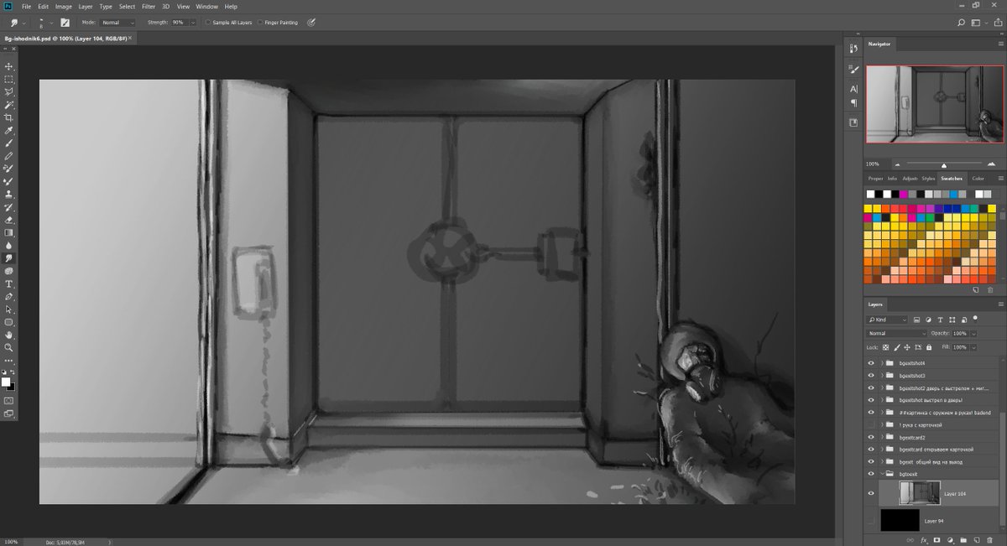Select the Hand tool
Image resolution: width=1007 pixels, height=546 pixels.
click(x=9, y=335)
